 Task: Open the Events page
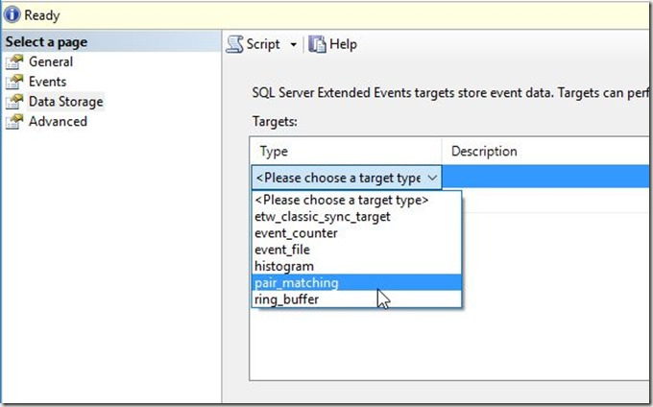pos(47,82)
